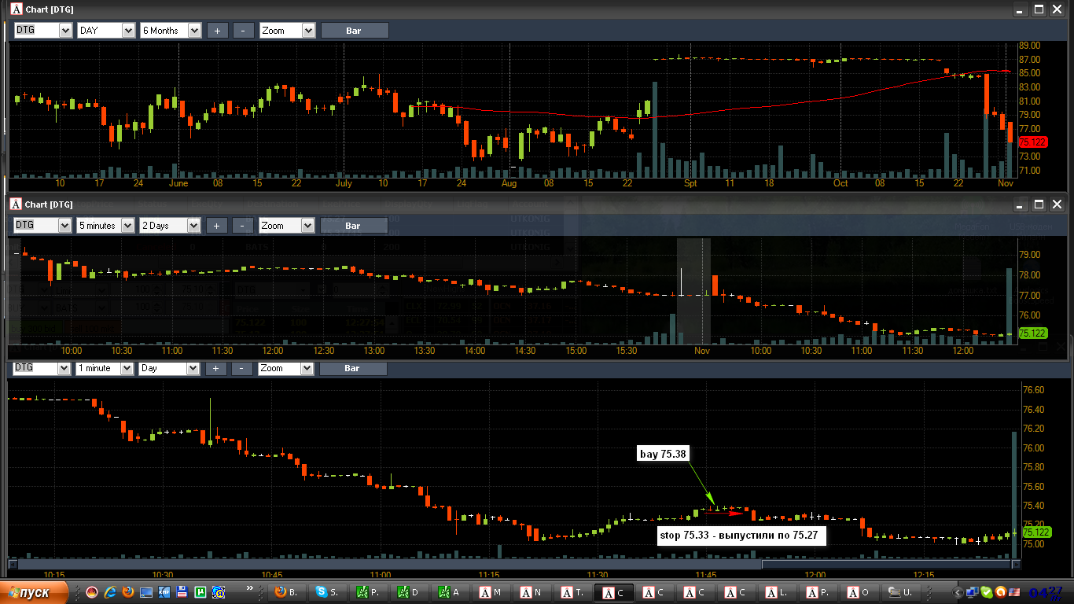Click the floppy disk quick launch icon
1074x604 pixels.
(x=182, y=592)
